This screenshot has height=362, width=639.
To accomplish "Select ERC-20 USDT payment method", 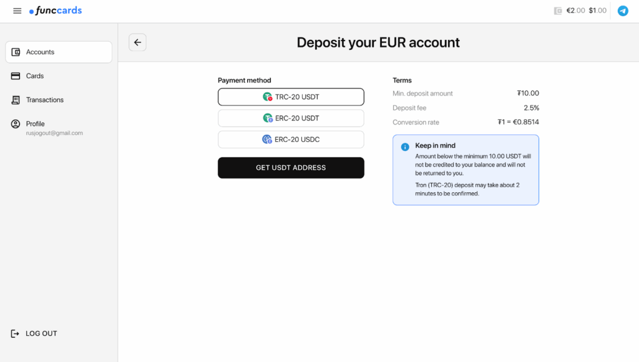I will click(x=291, y=118).
